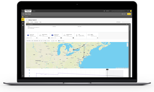Click the help icon in the top bar
154x92 pixels.
[x=128, y=11]
